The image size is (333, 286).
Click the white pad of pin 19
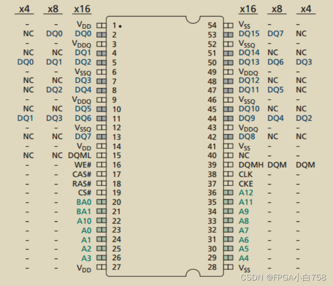pyautogui.click(x=102, y=192)
